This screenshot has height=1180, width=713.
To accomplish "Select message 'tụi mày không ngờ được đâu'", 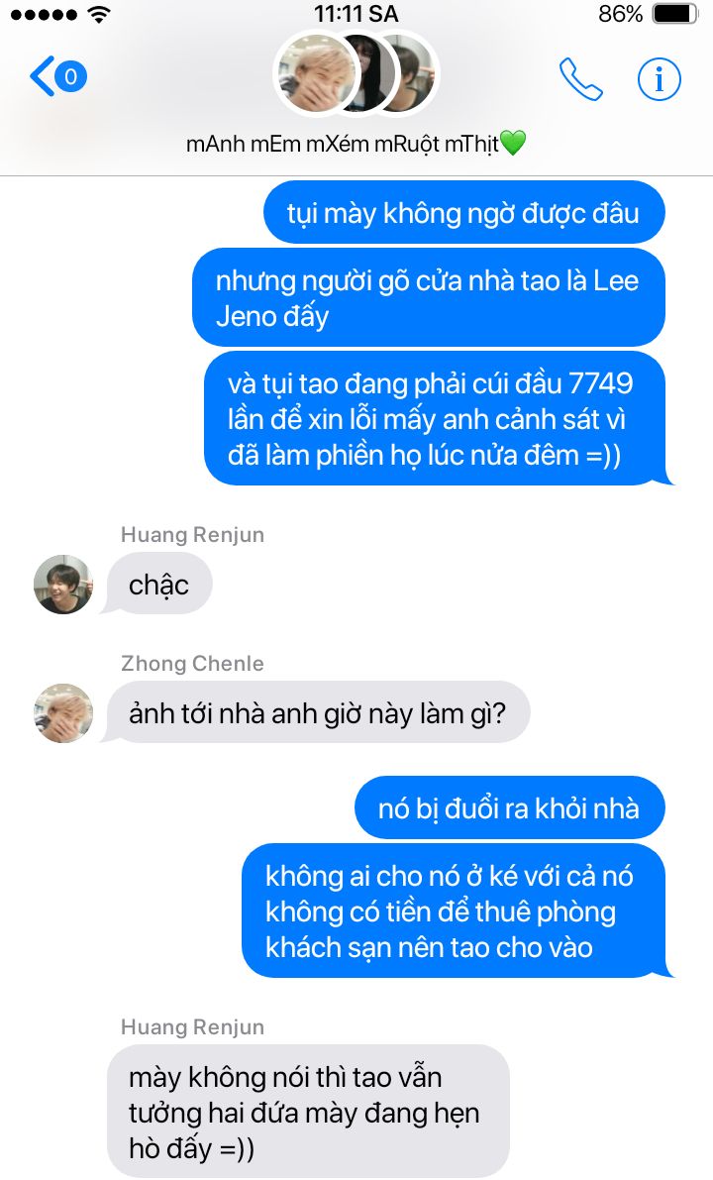I will point(463,213).
